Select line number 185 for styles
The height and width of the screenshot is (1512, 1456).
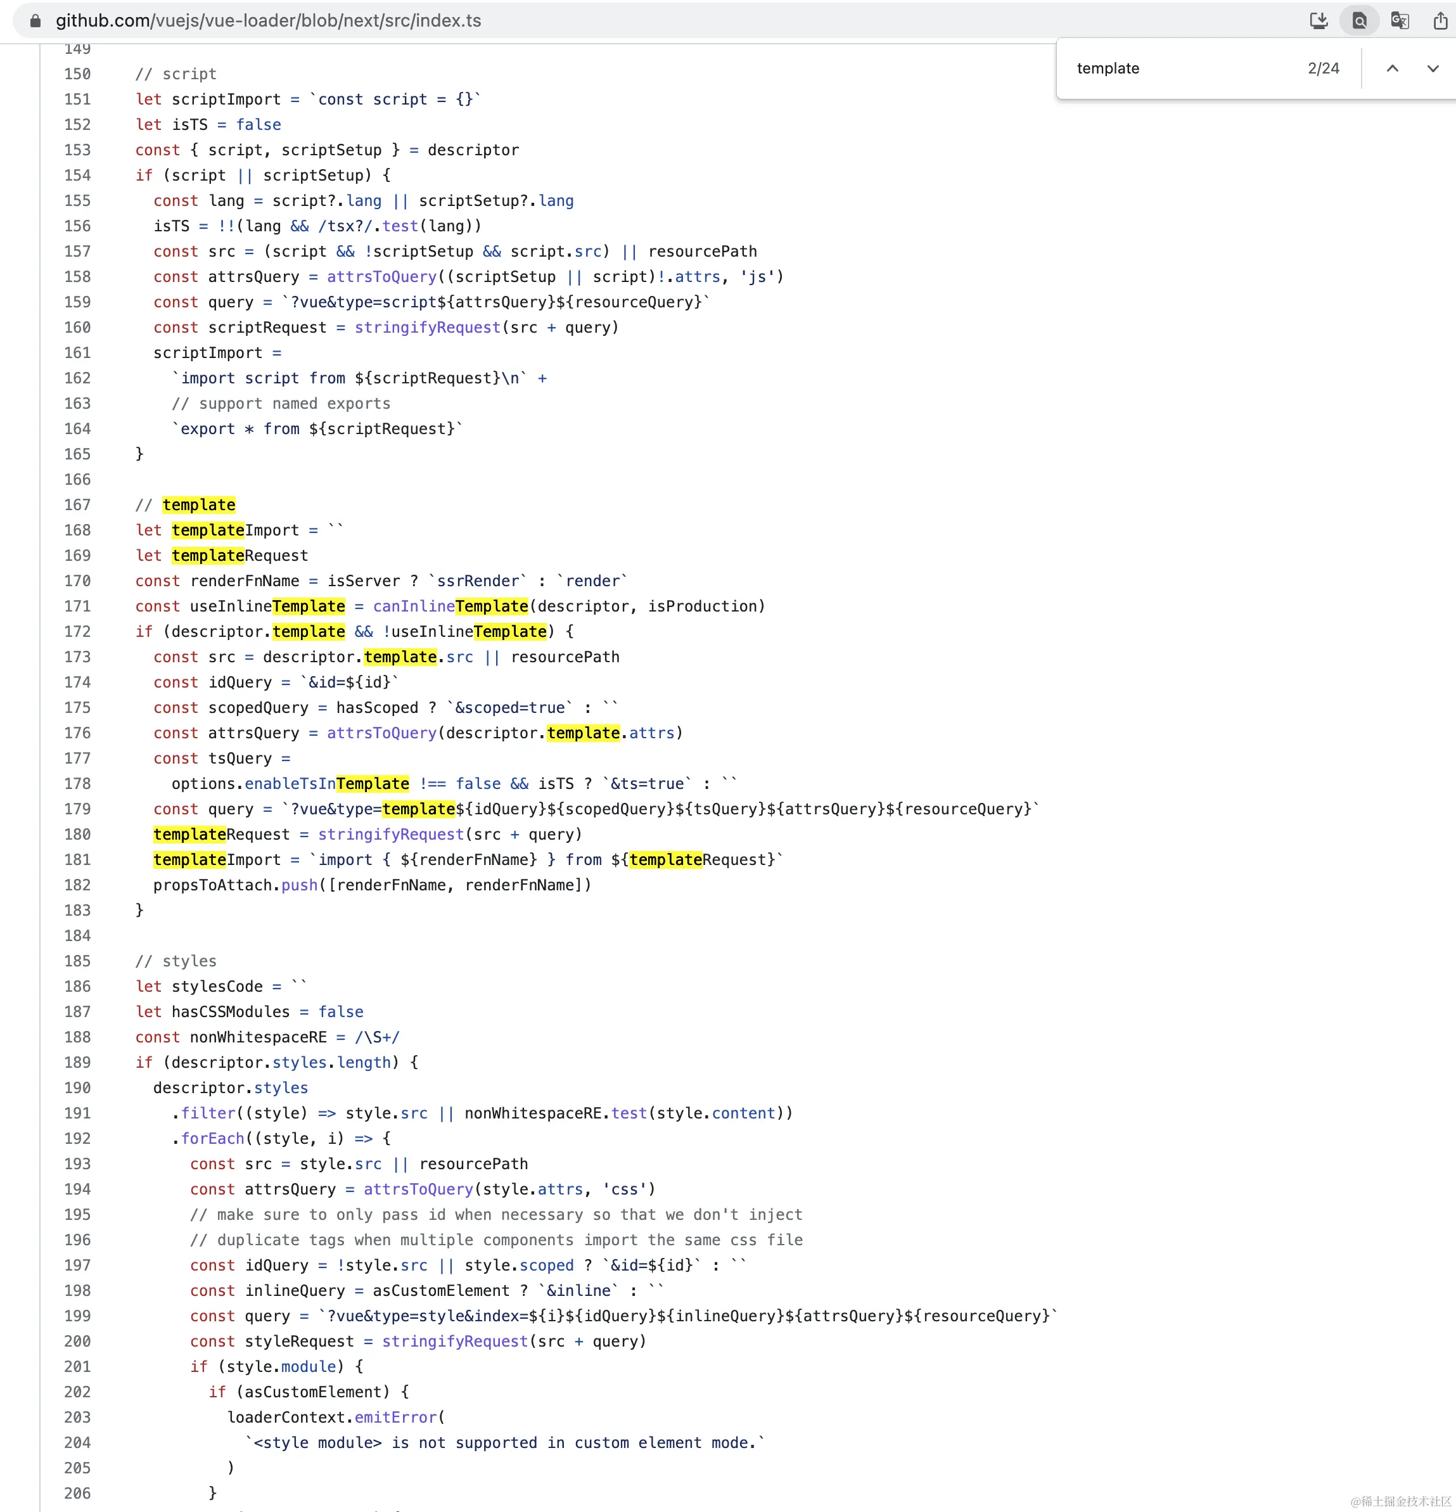pyautogui.click(x=77, y=961)
